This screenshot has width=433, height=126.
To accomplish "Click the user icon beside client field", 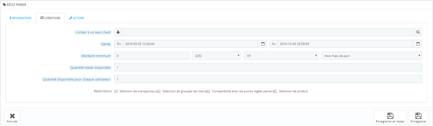I will click(x=118, y=32).
